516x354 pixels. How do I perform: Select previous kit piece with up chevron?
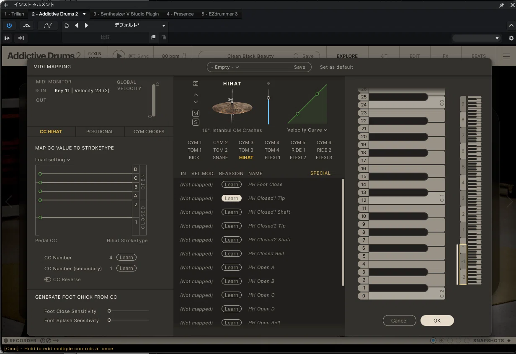[196, 94]
